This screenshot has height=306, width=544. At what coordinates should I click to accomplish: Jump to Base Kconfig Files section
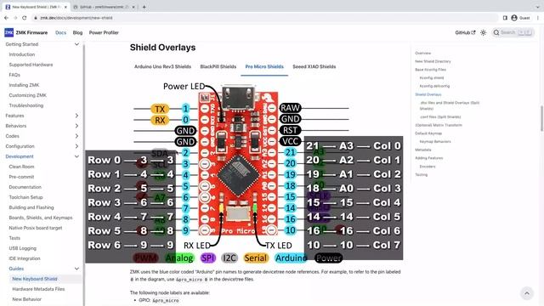click(431, 70)
